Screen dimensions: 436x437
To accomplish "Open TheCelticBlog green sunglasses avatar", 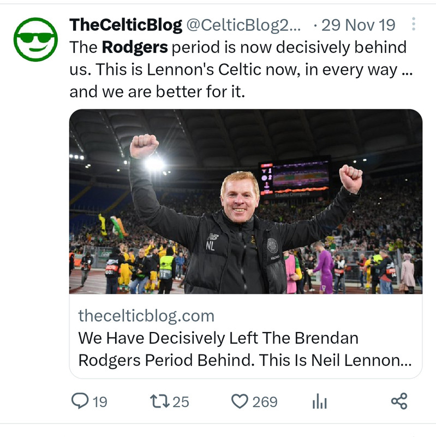I will [35, 39].
